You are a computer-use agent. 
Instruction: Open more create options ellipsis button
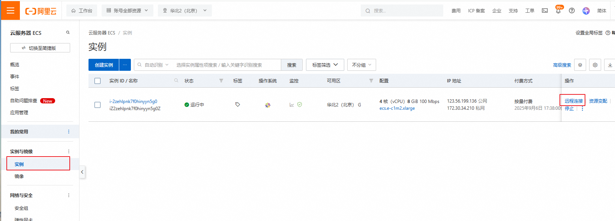tap(125, 65)
